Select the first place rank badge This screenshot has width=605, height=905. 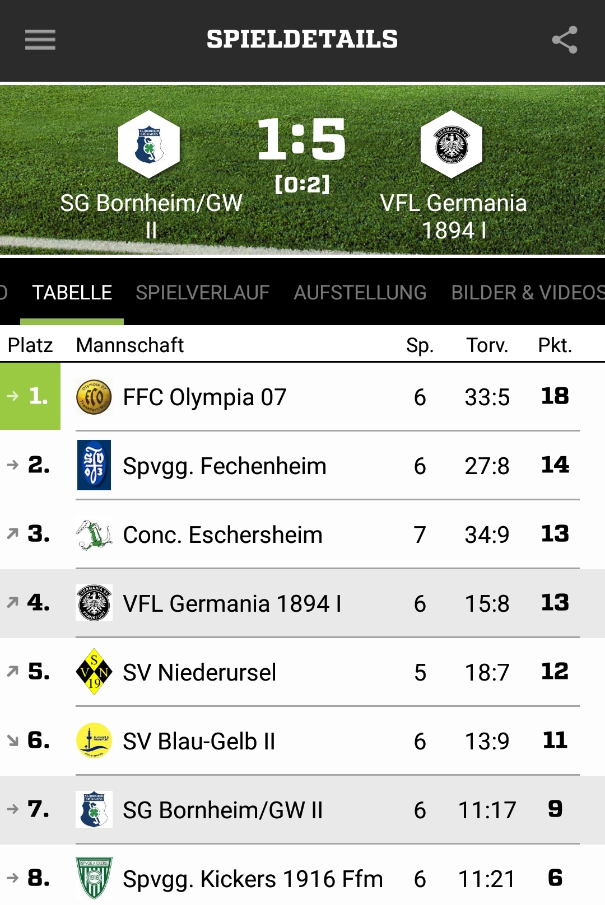[x=30, y=396]
